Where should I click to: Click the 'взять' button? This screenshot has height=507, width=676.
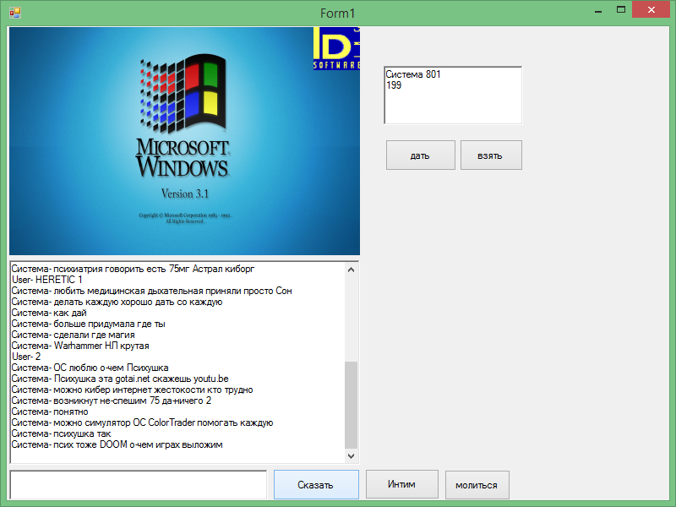coord(491,155)
